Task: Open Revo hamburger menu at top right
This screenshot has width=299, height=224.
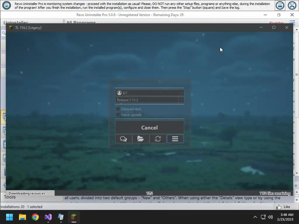Action: click(292, 22)
